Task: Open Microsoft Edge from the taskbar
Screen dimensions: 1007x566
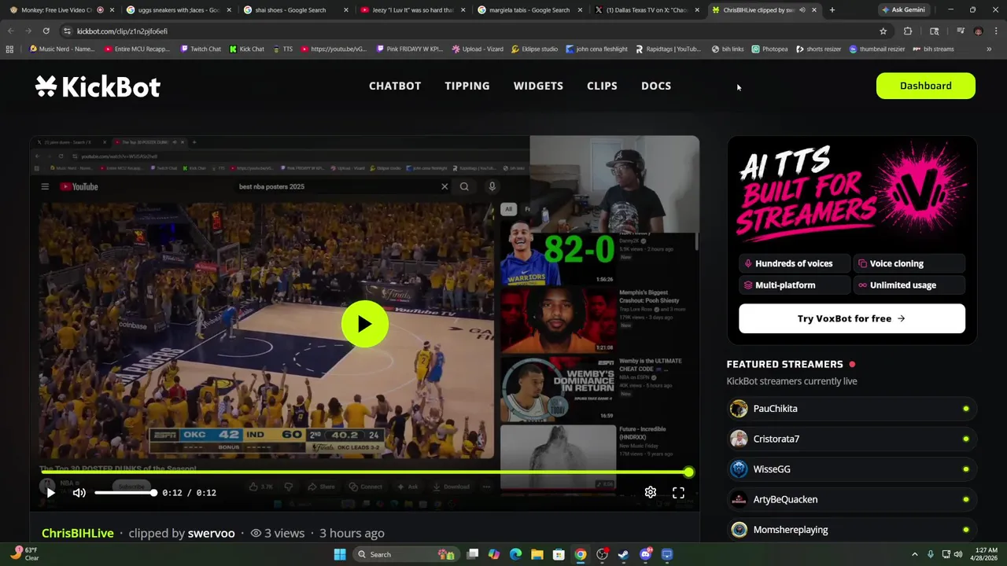Action: click(515, 554)
